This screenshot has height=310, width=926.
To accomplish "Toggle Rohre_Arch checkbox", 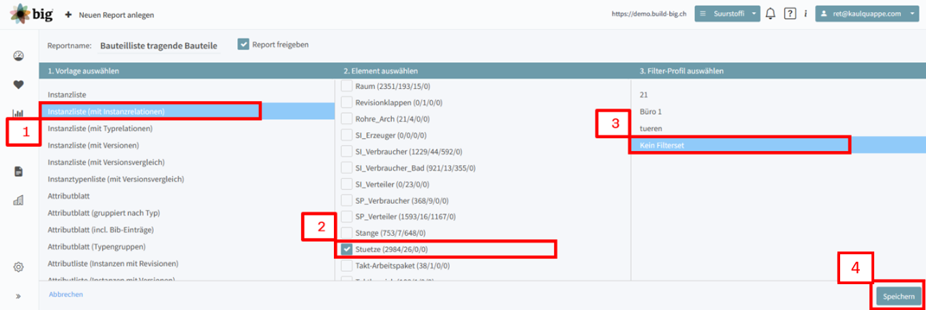I will click(347, 119).
